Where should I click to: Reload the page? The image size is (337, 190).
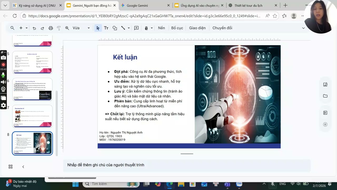click(15, 16)
